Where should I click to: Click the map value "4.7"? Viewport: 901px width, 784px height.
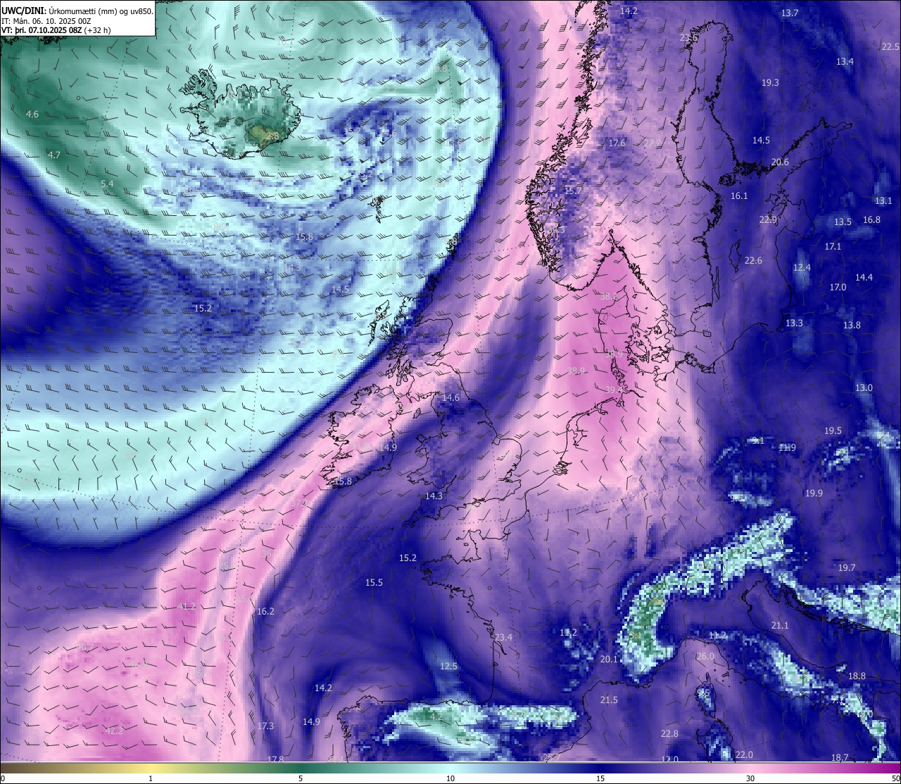[x=54, y=155]
